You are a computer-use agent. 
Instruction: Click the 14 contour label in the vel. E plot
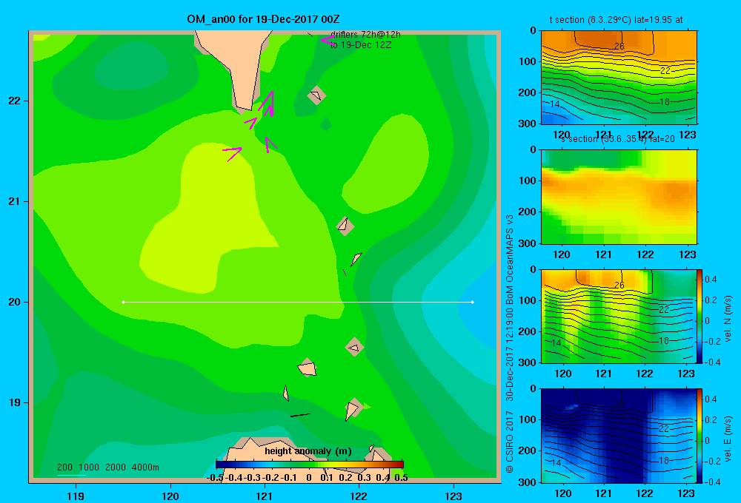[556, 463]
